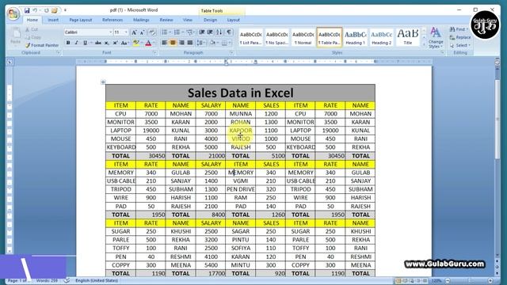The height and width of the screenshot is (285, 507).
Task: Open the References tab
Action: (112, 20)
